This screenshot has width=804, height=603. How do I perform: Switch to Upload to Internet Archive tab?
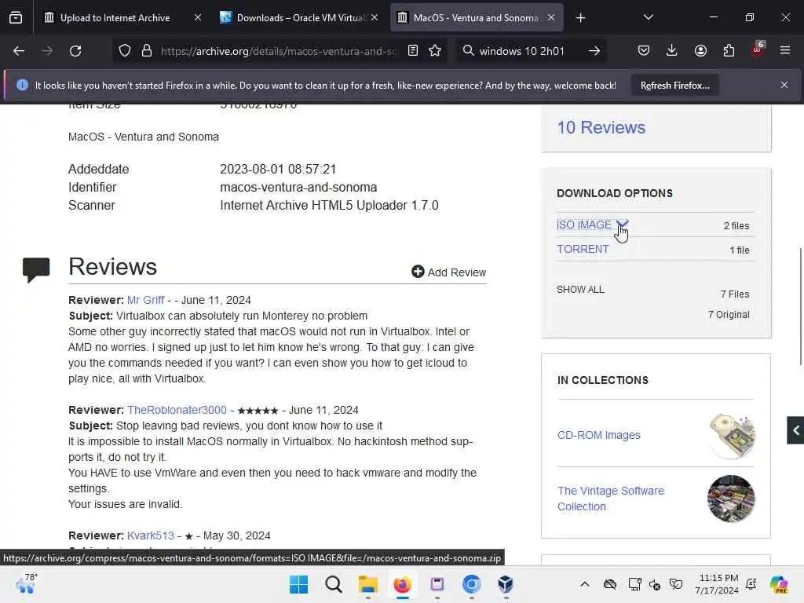[x=115, y=18]
